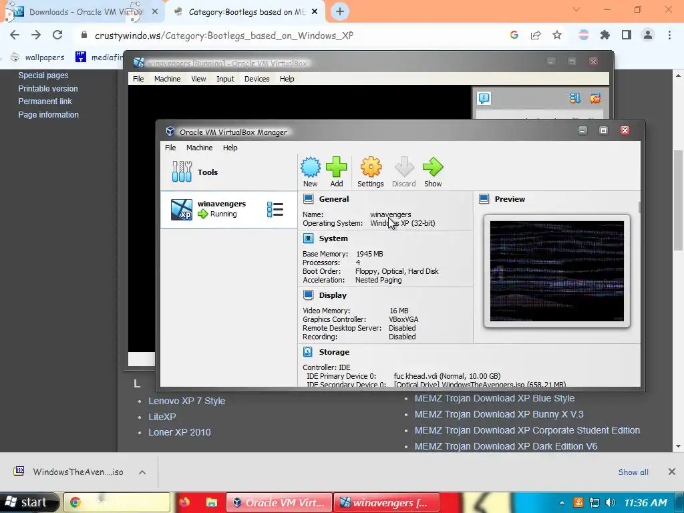Viewport: 684px width, 513px height.
Task: Open Page information sidebar link
Action: point(48,114)
